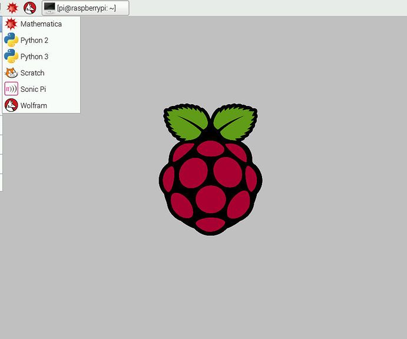The width and height of the screenshot is (407, 339).
Task: Select Python 2 menu entry
Action: [41, 40]
